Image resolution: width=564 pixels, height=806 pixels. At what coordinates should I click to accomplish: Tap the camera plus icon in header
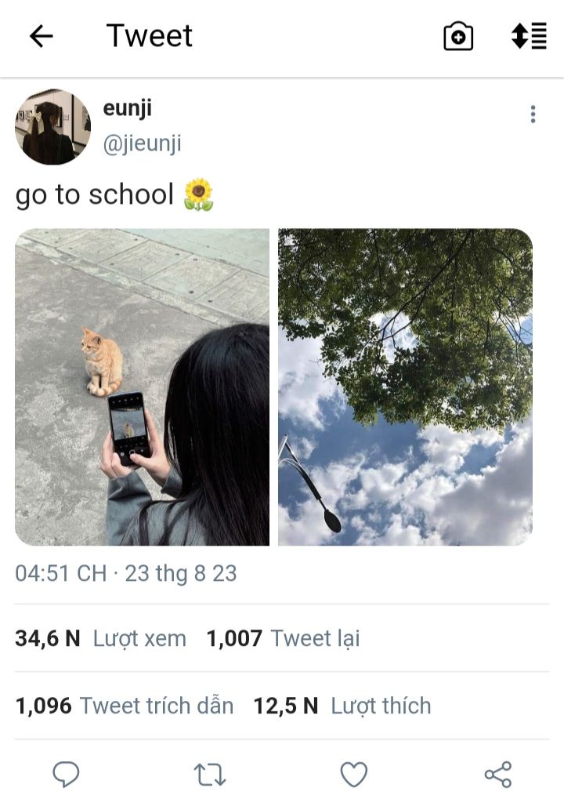click(458, 37)
